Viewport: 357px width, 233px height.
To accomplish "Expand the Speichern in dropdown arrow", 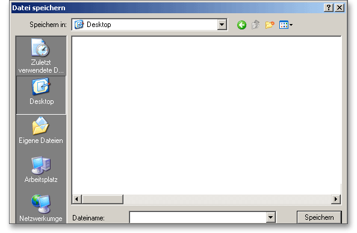I will (222, 25).
